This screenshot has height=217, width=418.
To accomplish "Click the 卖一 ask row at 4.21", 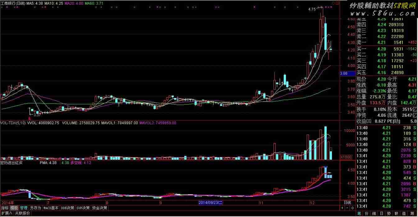I will tap(387, 42).
